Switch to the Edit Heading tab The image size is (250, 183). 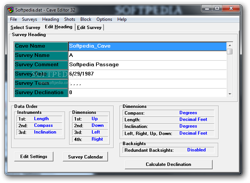pyautogui.click(x=59, y=27)
